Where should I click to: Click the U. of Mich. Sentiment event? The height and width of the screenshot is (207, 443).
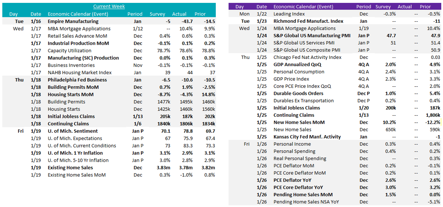[x=73, y=131]
